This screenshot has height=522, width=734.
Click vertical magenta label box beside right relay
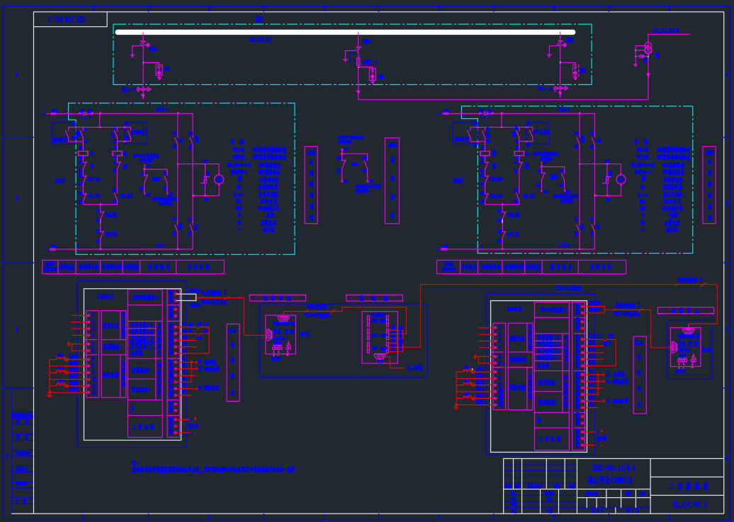pyautogui.click(x=640, y=375)
